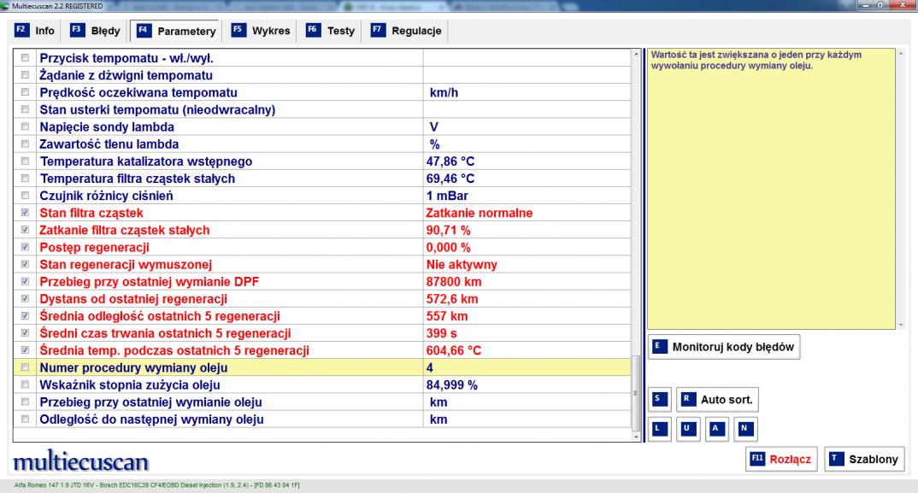The image size is (918, 493).
Task: Uncheck Postęp regeneracji parameter
Action: point(24,248)
